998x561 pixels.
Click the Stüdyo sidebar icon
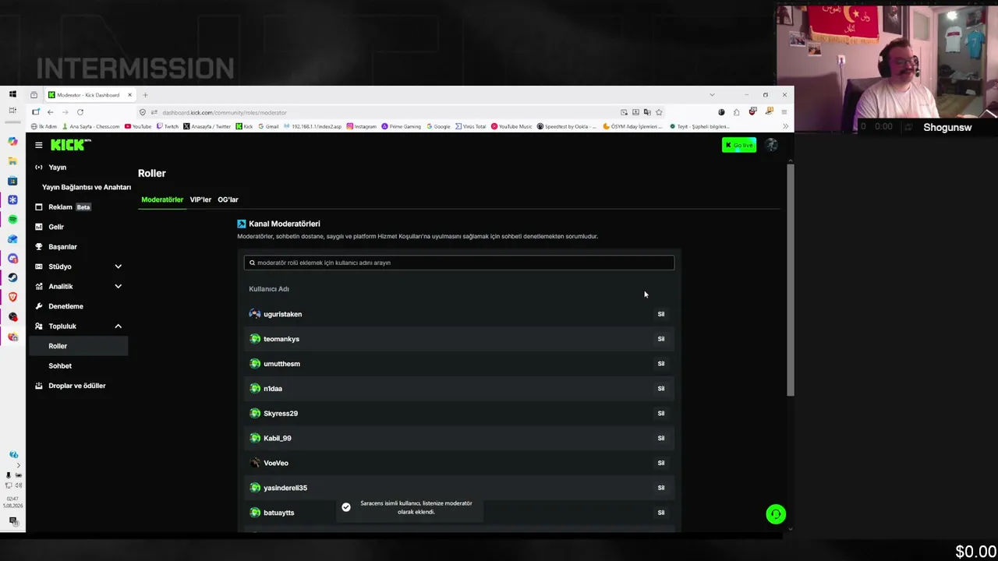[x=39, y=266]
